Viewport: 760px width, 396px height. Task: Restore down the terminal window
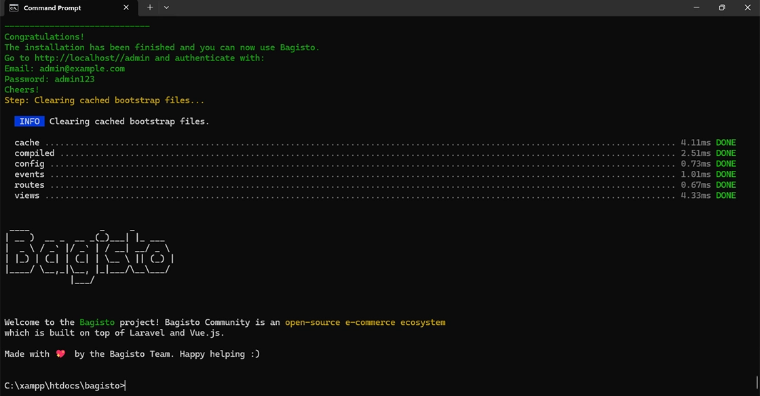coord(722,7)
